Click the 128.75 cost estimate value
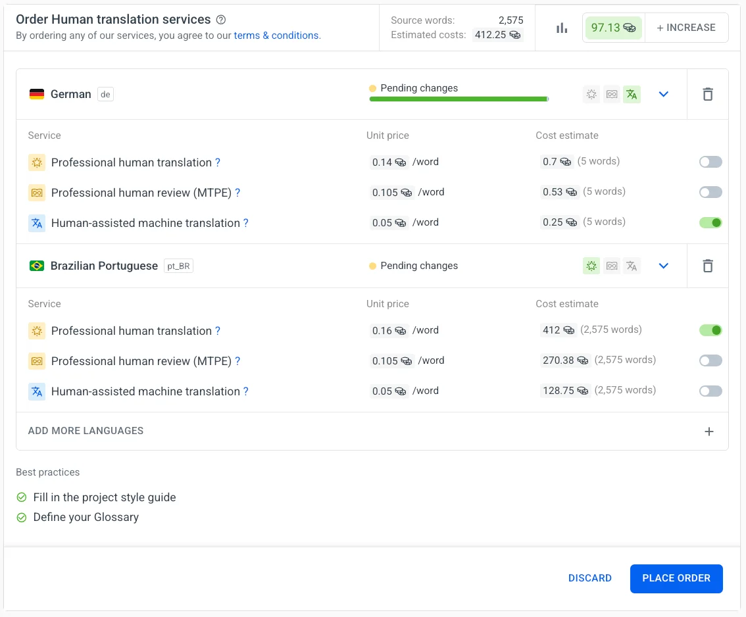 (x=564, y=391)
